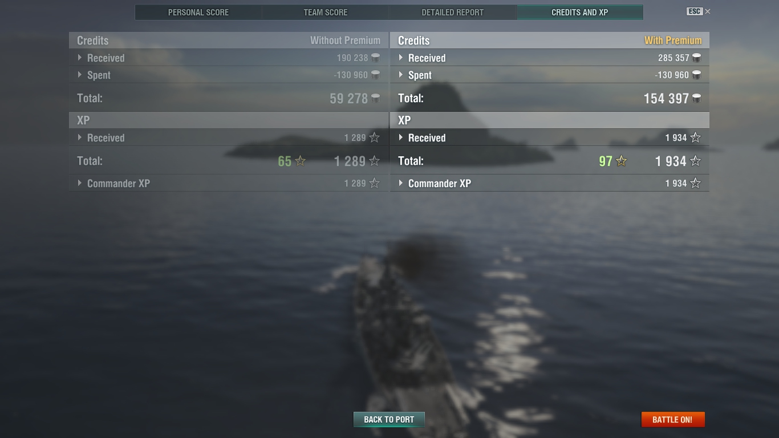Viewport: 779px width, 438px height.
Task: Click the star icon next to 65 free XP
Action: coord(301,161)
